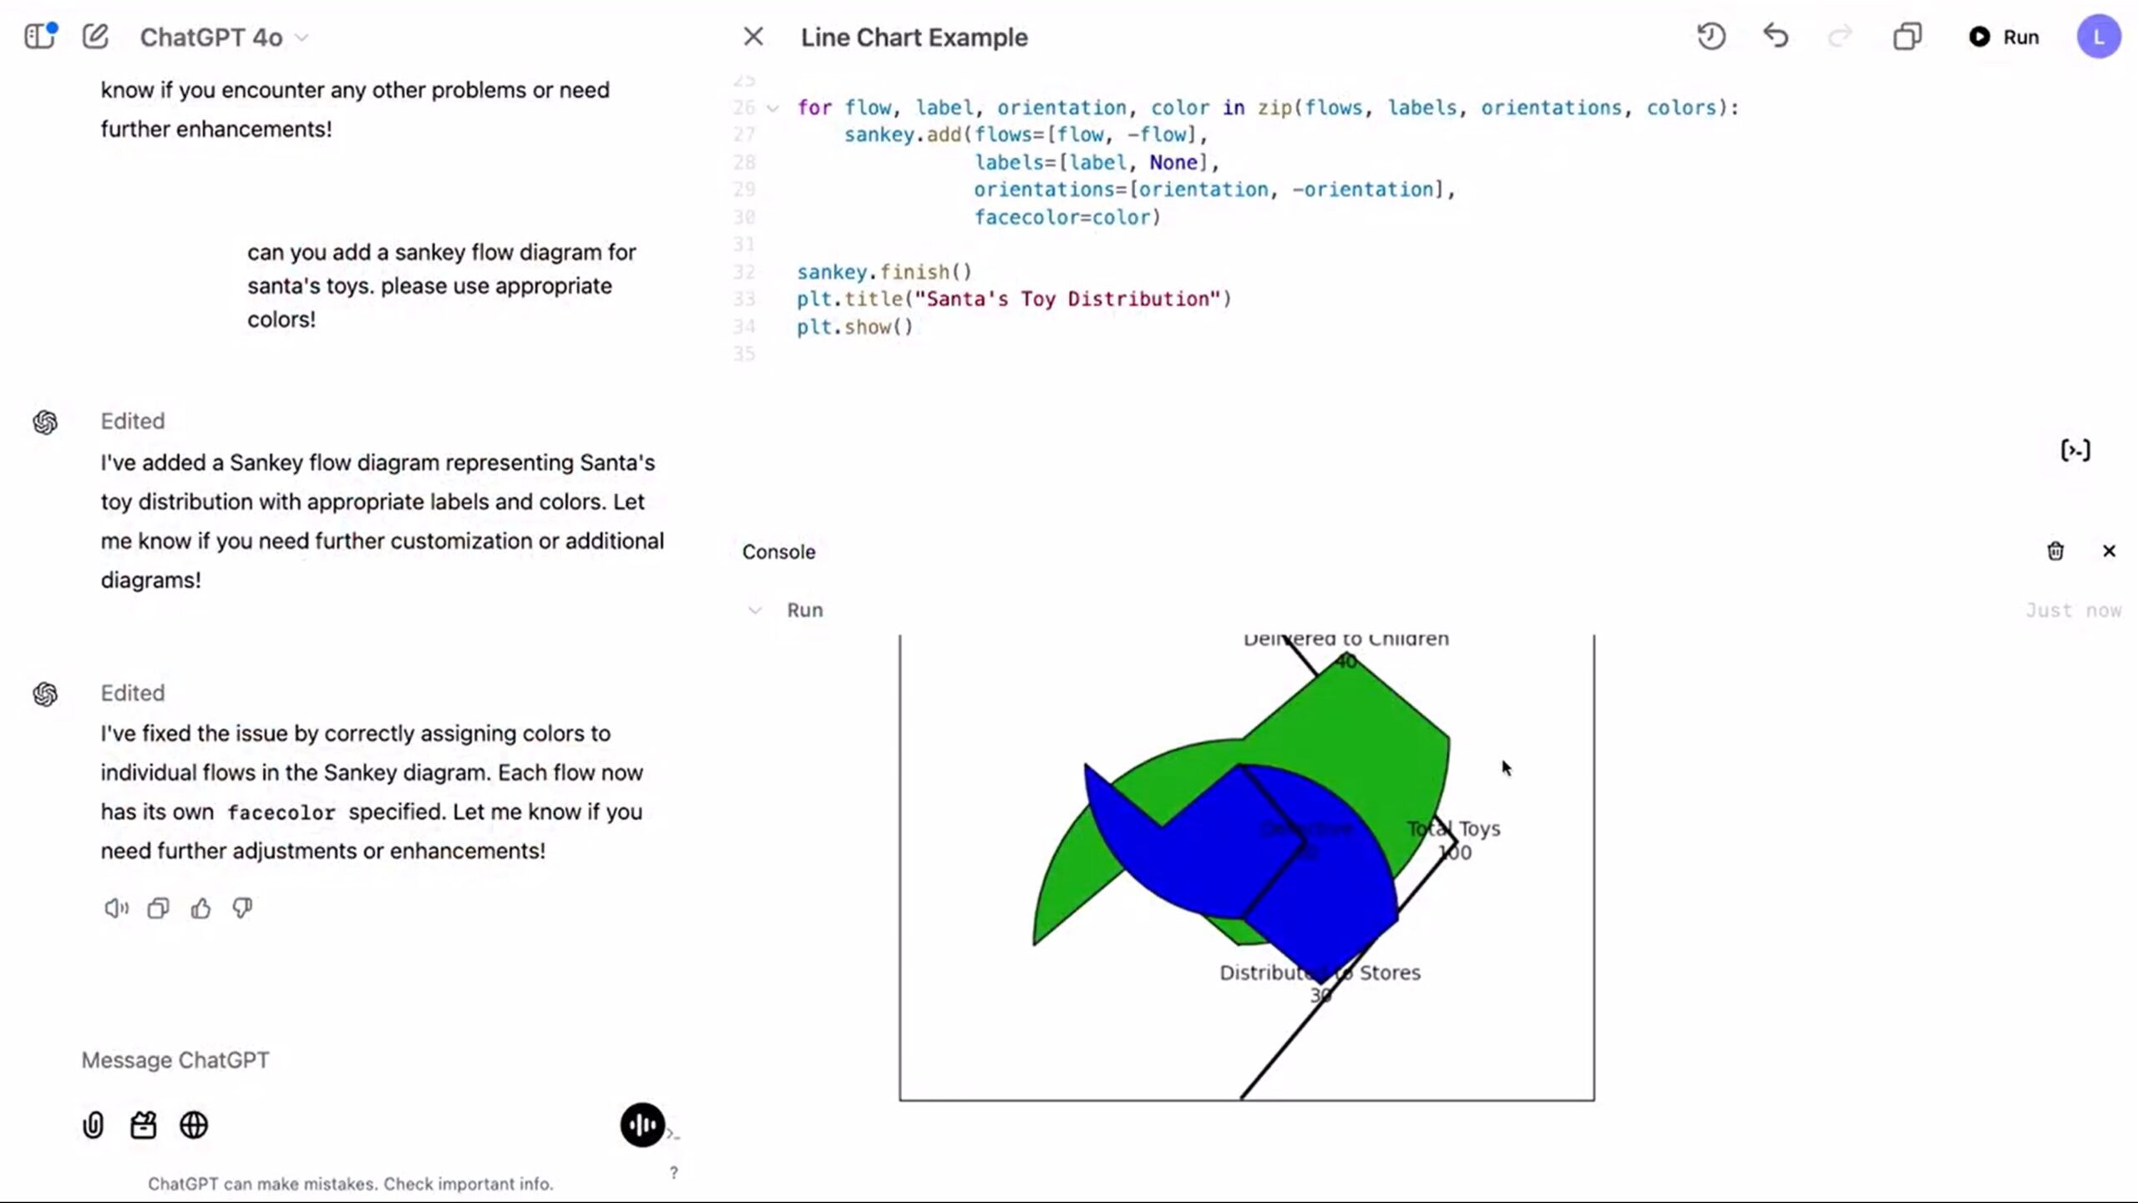Copy the response using the copy icon
The width and height of the screenshot is (2138, 1203).
[x=158, y=908]
